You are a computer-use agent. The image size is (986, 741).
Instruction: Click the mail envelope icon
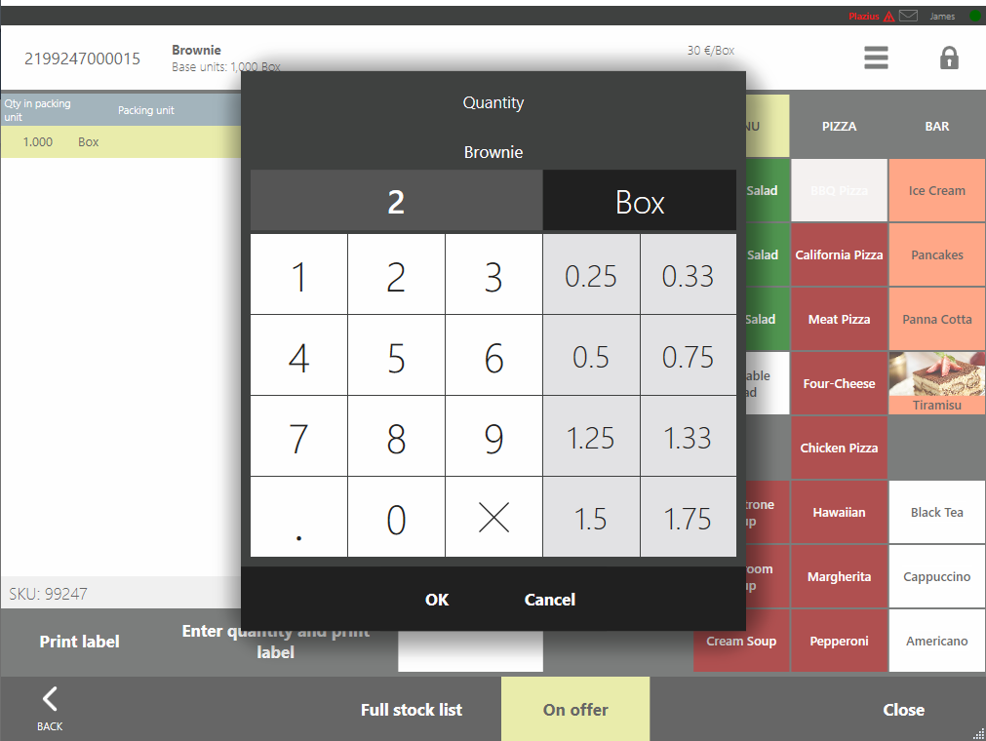(908, 16)
